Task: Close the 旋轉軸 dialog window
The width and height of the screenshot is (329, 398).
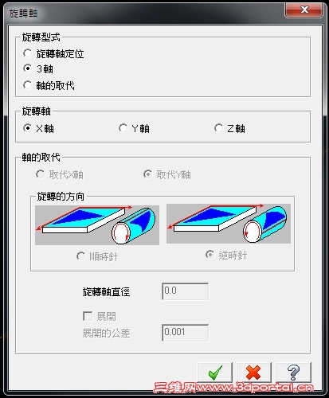Action: [304, 10]
